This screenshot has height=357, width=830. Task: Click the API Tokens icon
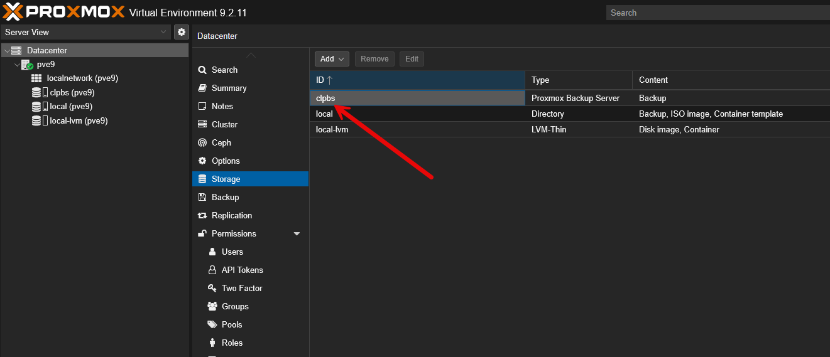click(212, 270)
